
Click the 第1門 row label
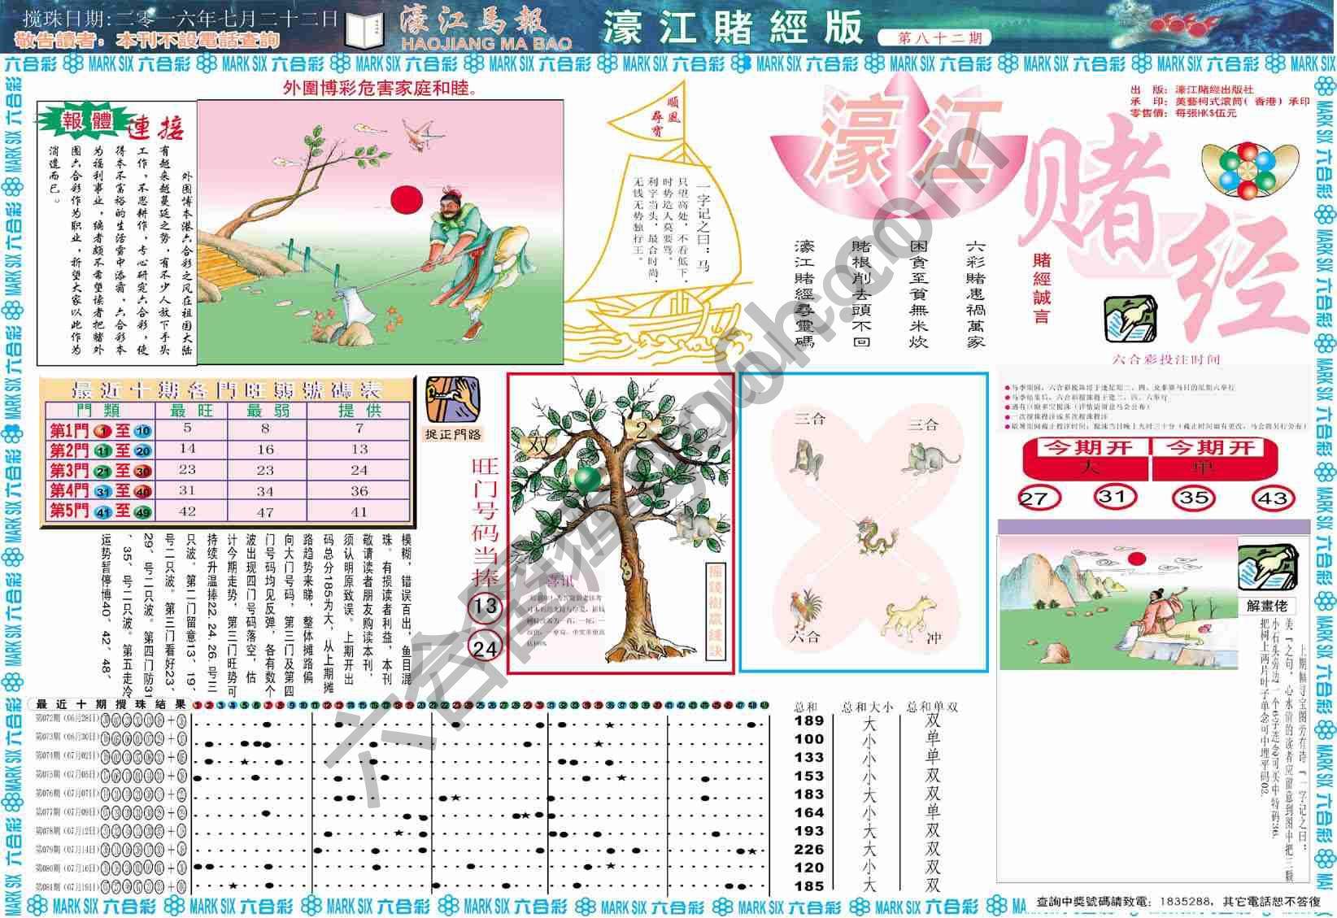(101, 430)
